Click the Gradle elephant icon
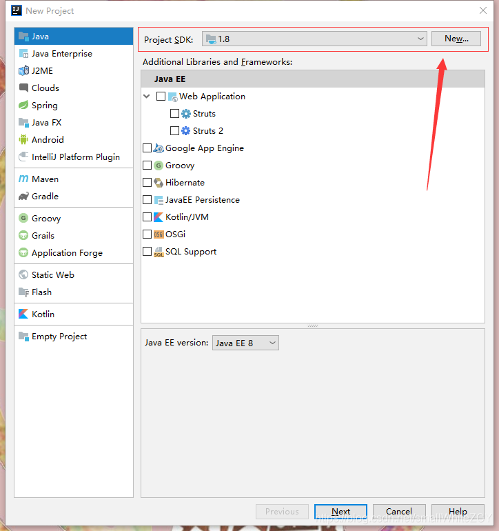The width and height of the screenshot is (499, 531). (23, 196)
